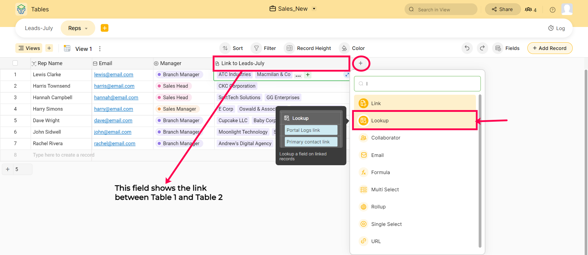Open the Log history panel
Image resolution: width=588 pixels, height=255 pixels.
(x=556, y=28)
